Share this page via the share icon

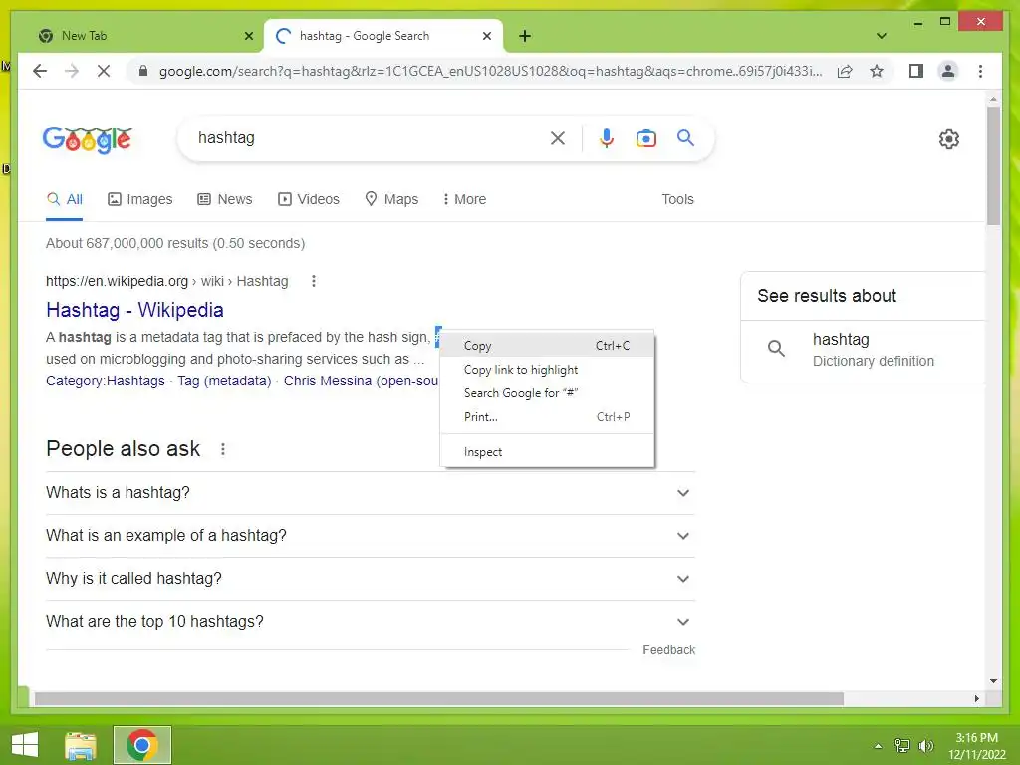pos(845,71)
